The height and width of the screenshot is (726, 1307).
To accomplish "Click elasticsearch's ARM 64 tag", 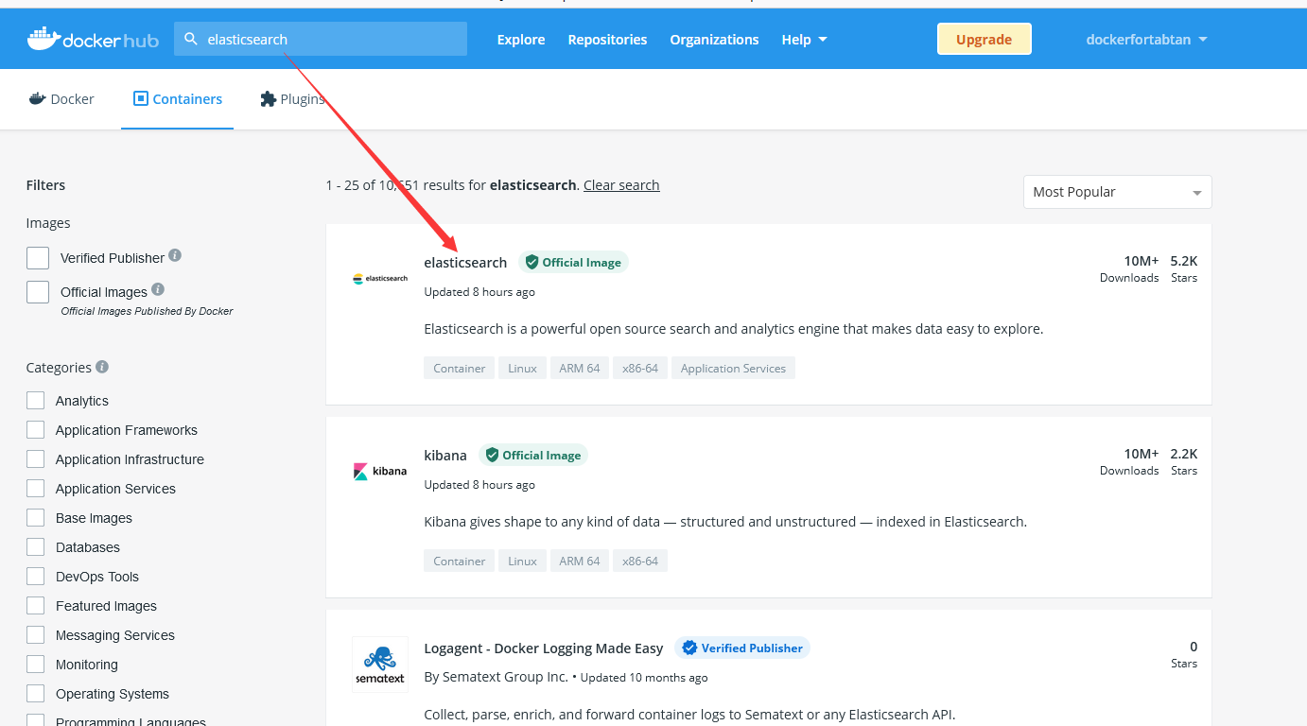I will coord(579,368).
